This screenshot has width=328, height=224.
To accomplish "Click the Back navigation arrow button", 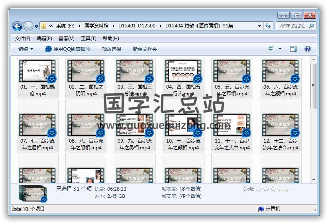I will 17,26.
